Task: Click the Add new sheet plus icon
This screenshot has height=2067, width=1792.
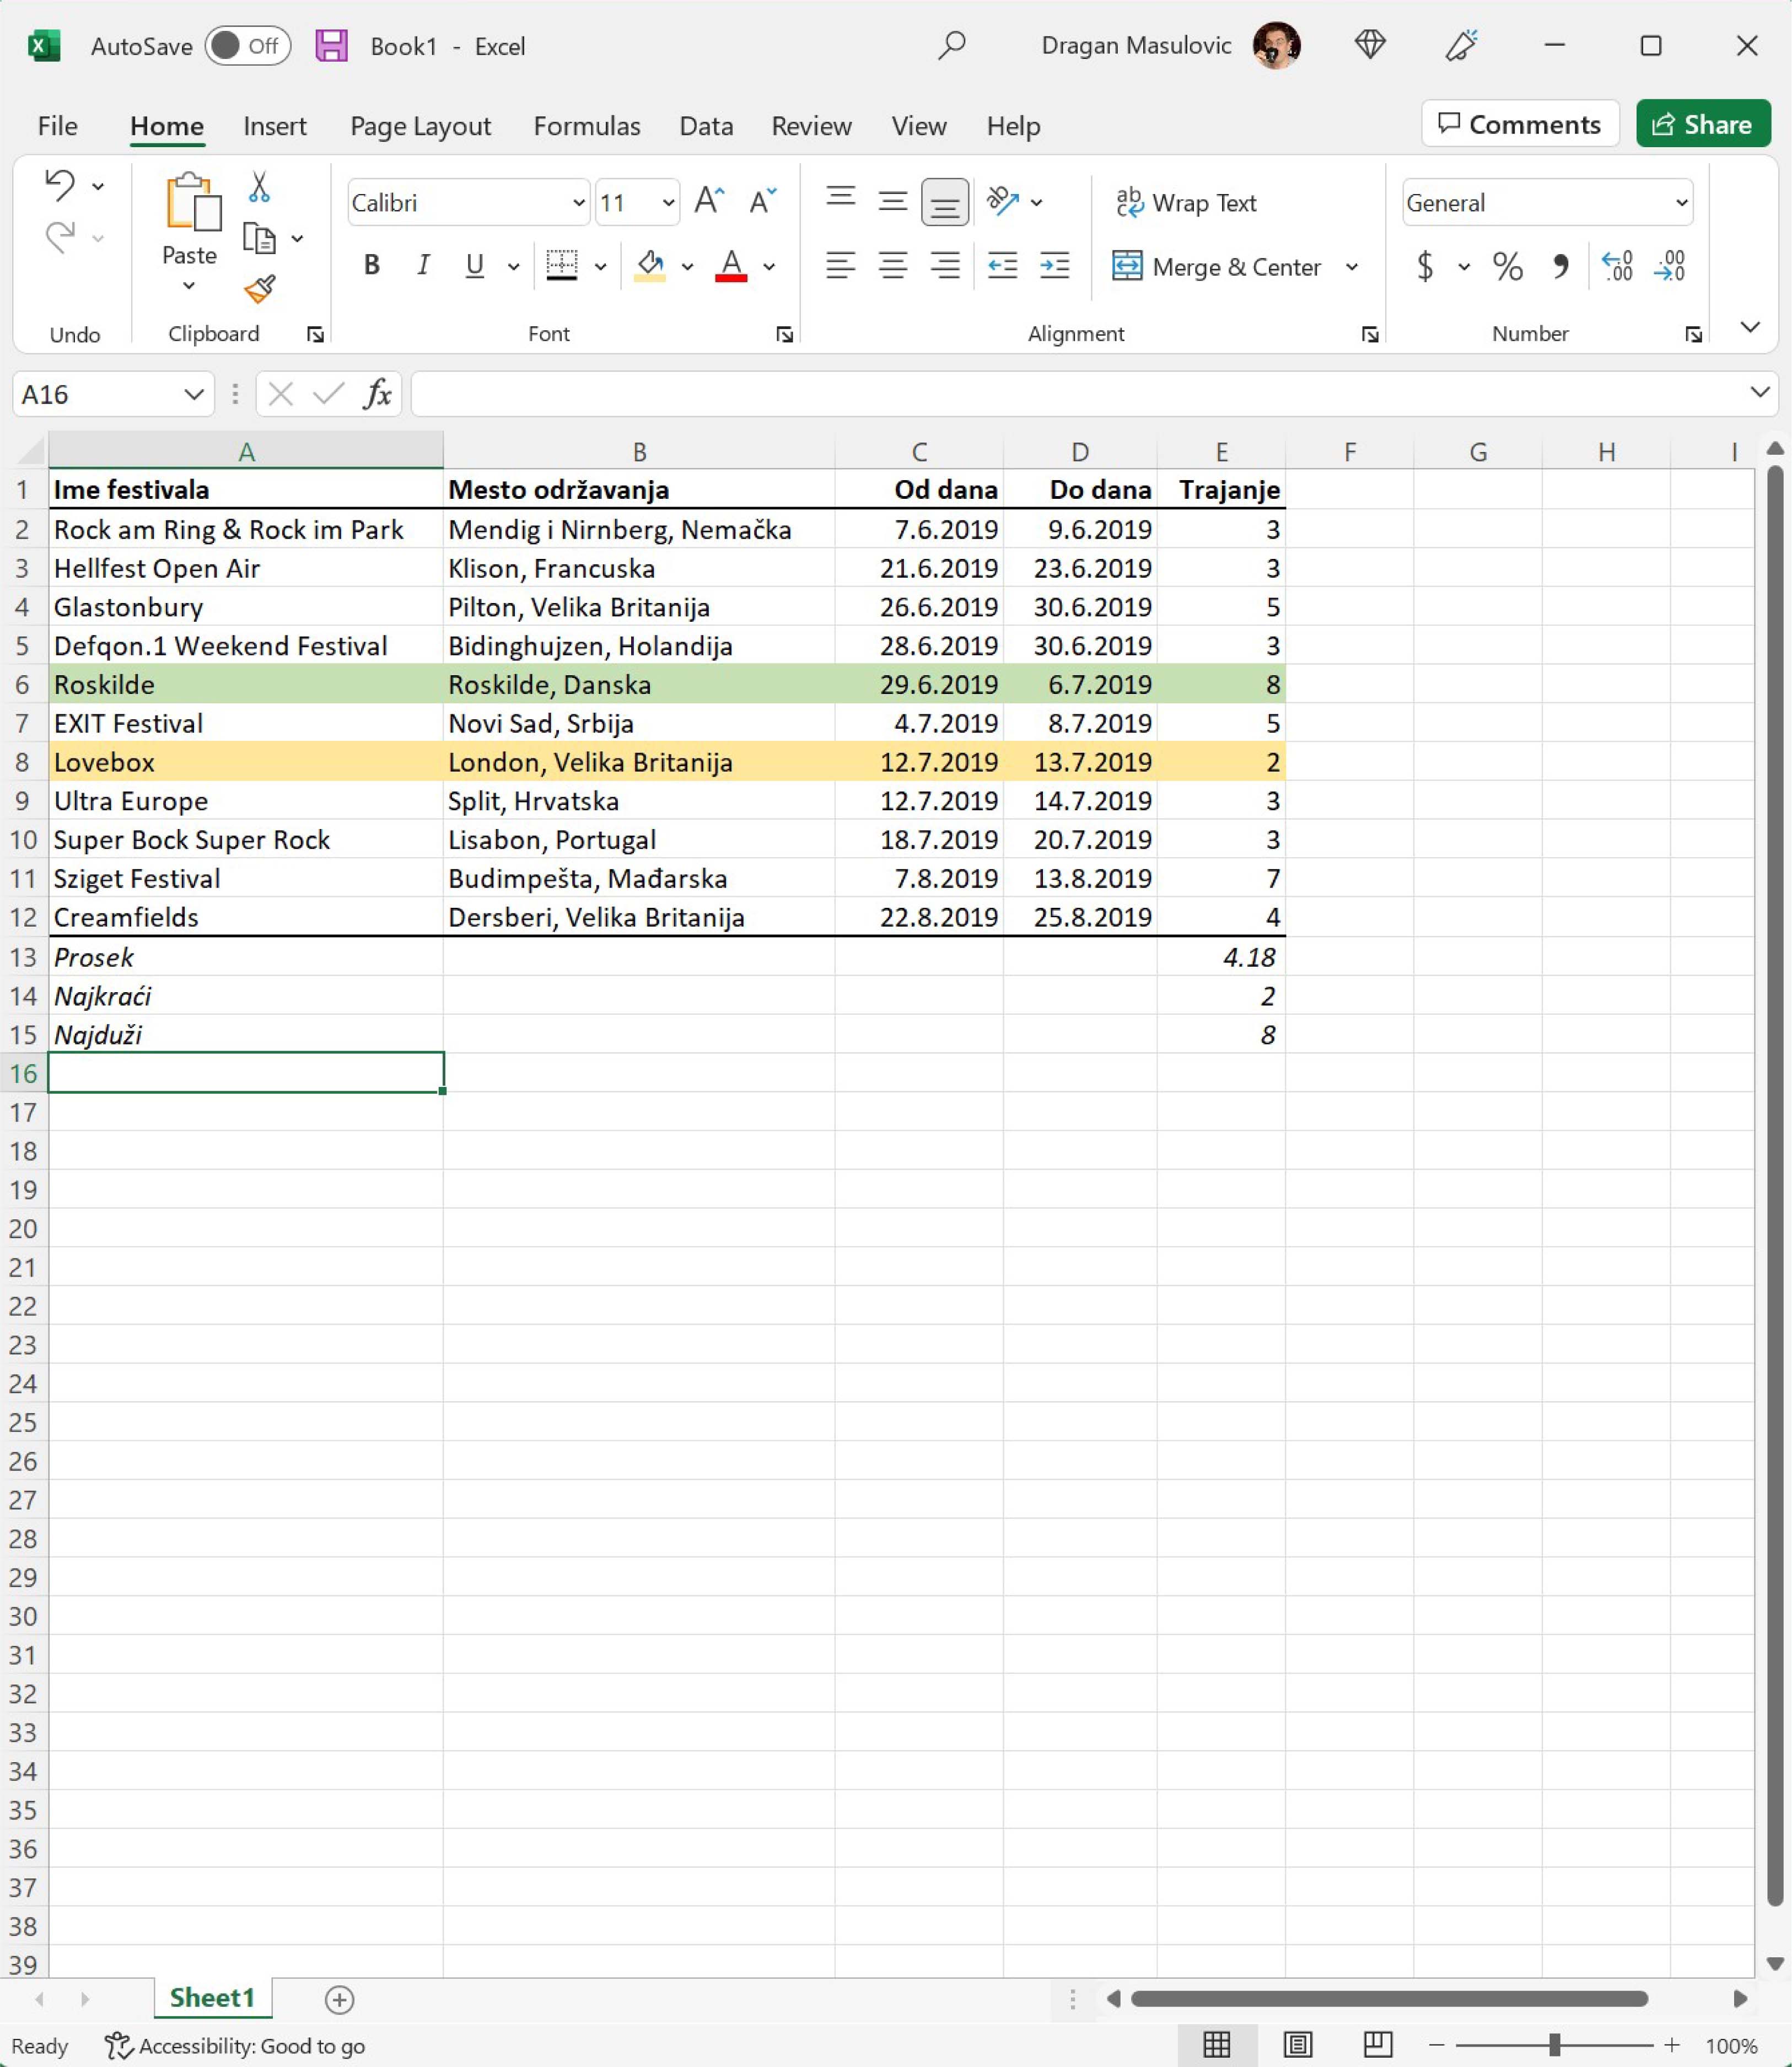Action: 339,1999
